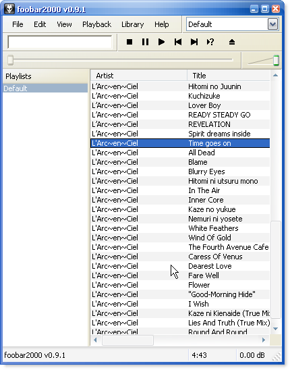Click the Open/eject file icon
The width and height of the screenshot is (290, 370).
tap(232, 42)
